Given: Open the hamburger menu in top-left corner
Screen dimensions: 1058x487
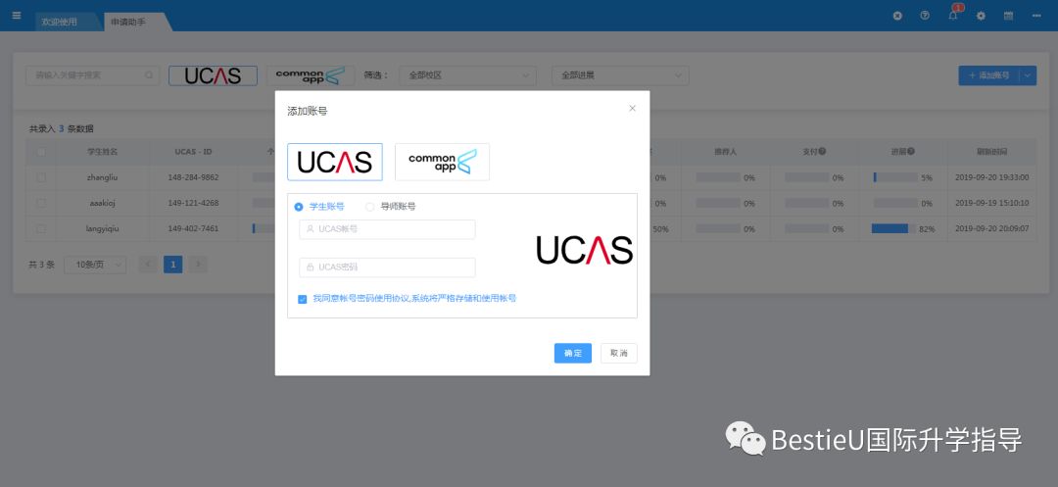Looking at the screenshot, I should click(17, 15).
